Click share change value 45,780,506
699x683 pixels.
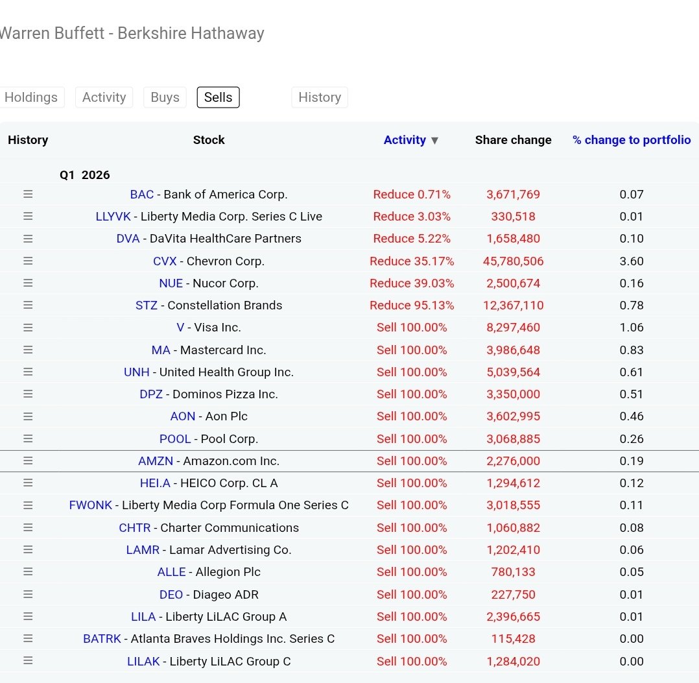(x=513, y=261)
